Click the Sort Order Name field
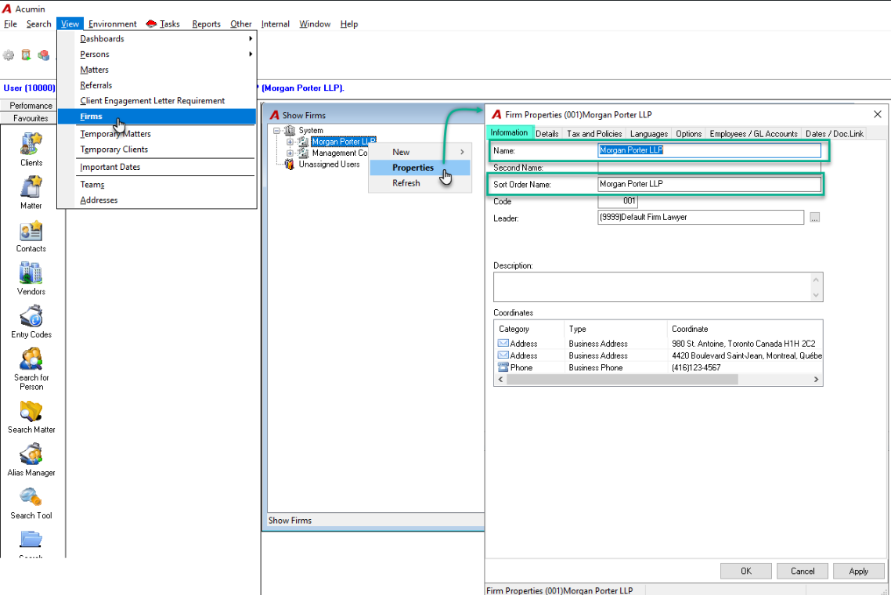This screenshot has width=891, height=595. coord(709,184)
